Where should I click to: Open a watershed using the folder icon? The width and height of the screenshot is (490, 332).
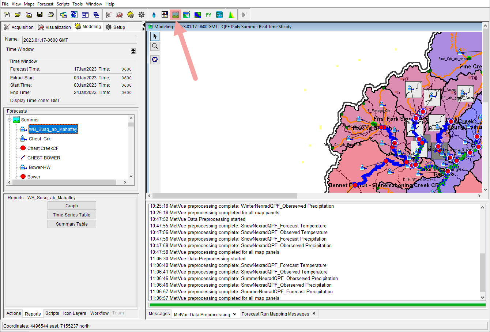18,15
